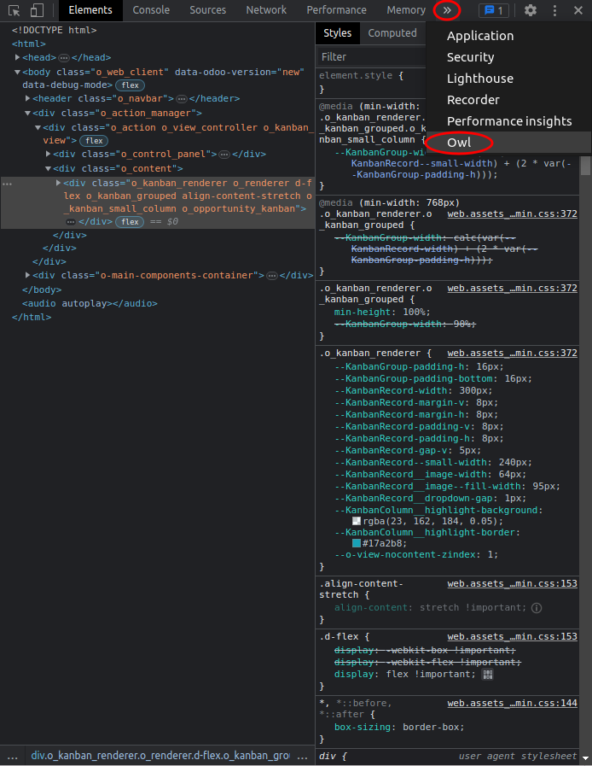Click the more tabs double-chevron icon

click(446, 10)
